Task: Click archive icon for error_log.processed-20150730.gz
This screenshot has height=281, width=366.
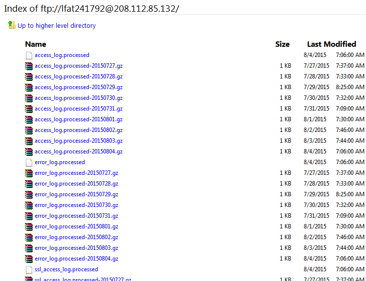Action: [x=29, y=206]
